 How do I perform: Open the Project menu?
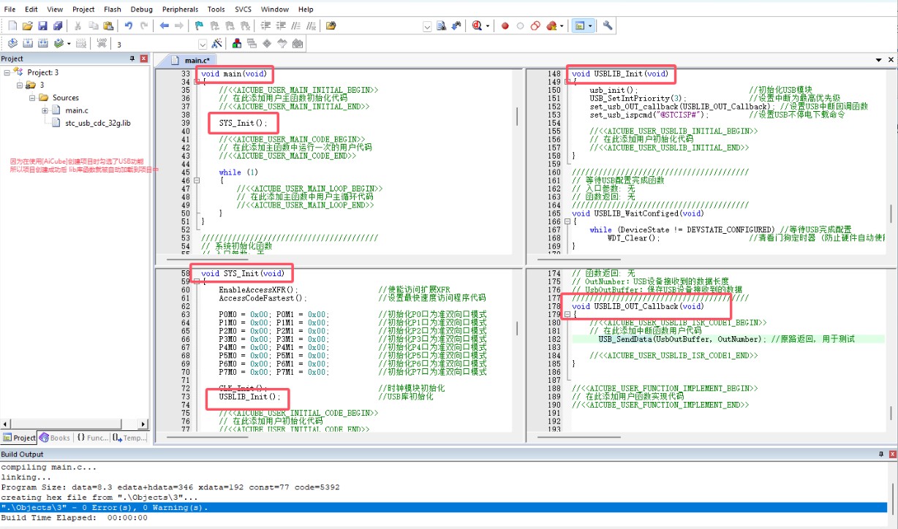click(x=83, y=9)
